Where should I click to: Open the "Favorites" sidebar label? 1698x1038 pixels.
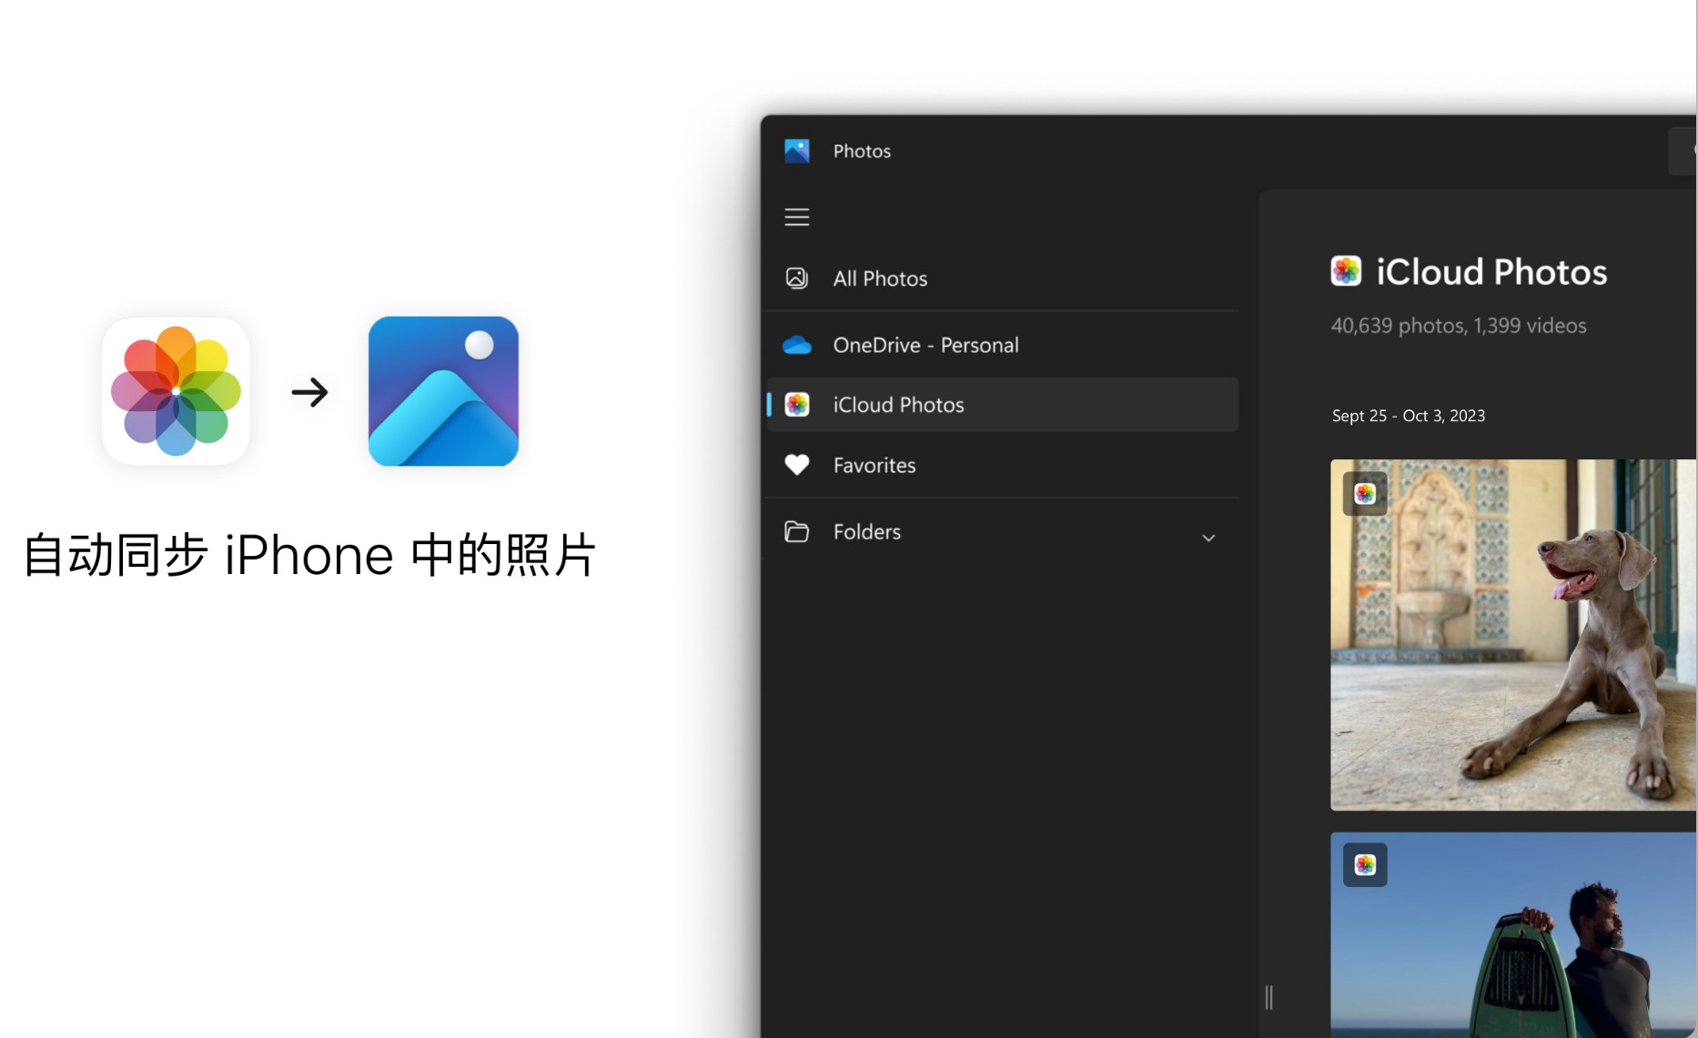coord(874,465)
